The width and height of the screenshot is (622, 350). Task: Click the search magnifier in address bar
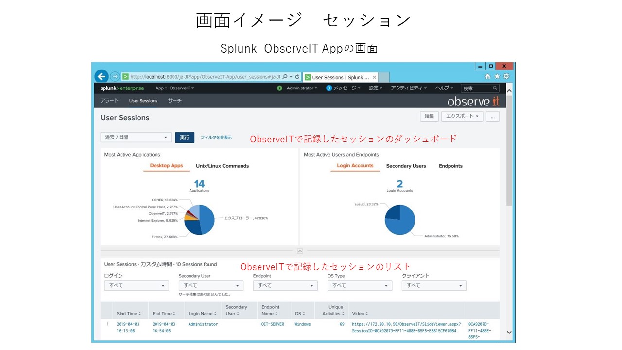(x=285, y=77)
